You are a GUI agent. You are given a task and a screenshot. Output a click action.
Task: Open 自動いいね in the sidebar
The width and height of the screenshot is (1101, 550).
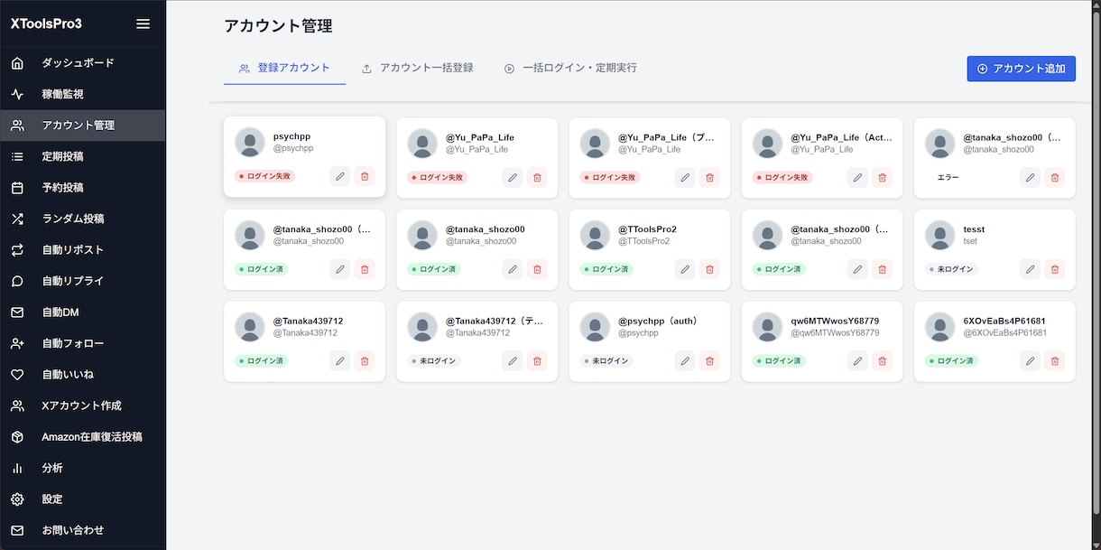[x=82, y=374]
